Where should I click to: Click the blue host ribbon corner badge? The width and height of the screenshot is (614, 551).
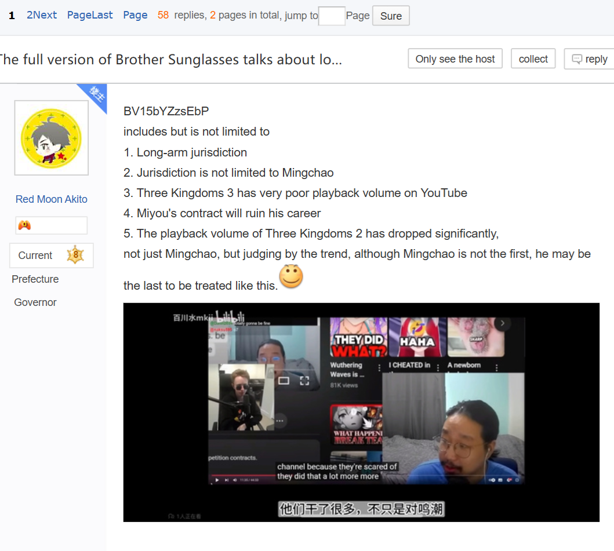point(94,96)
